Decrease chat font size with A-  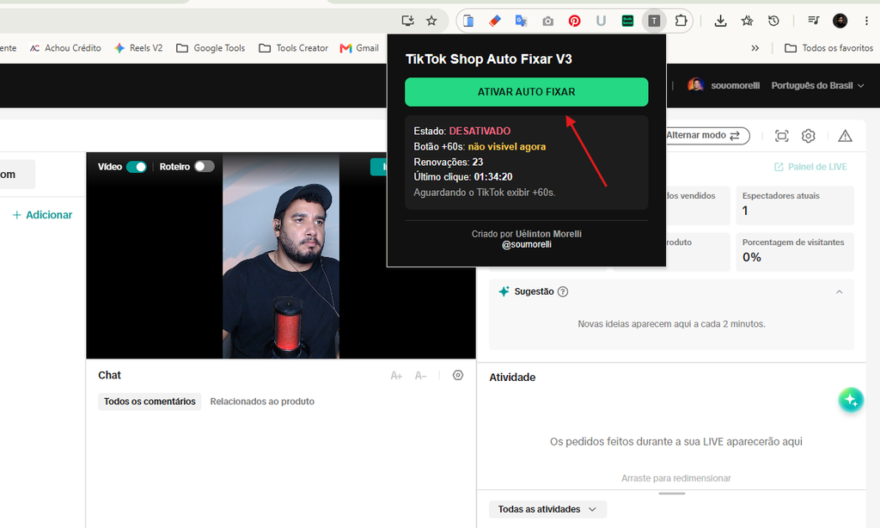(x=421, y=376)
